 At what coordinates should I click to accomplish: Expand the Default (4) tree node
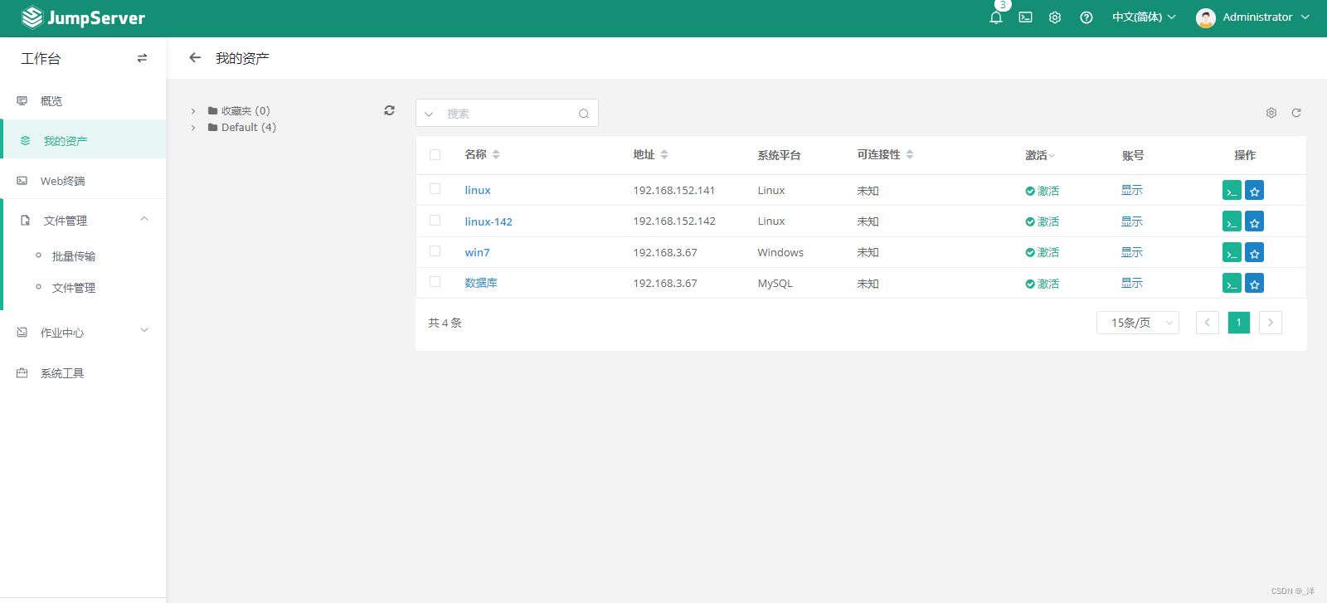[193, 128]
